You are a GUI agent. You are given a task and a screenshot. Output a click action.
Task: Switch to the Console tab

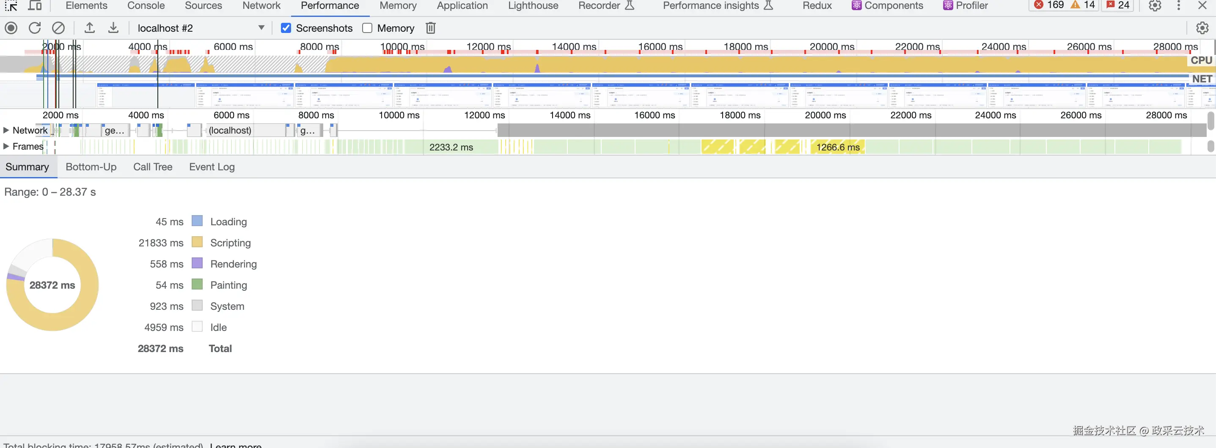click(x=146, y=5)
